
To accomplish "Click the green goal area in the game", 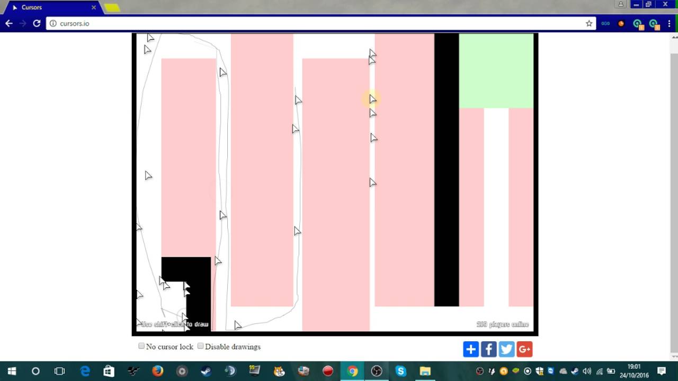I will point(496,71).
